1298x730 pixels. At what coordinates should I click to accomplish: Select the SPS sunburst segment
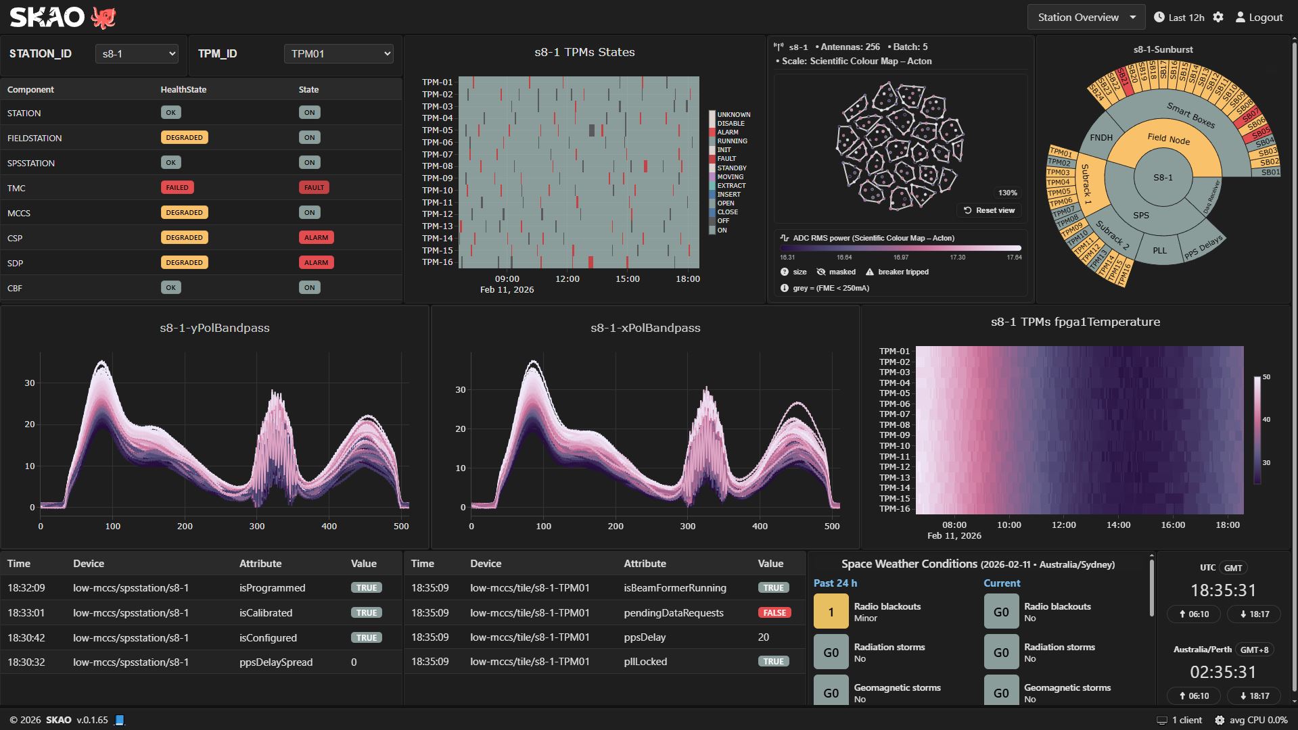click(x=1141, y=215)
